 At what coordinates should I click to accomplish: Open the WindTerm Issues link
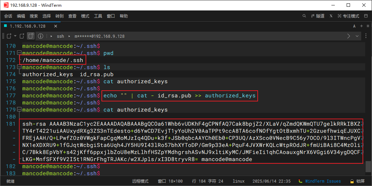coord(323,181)
